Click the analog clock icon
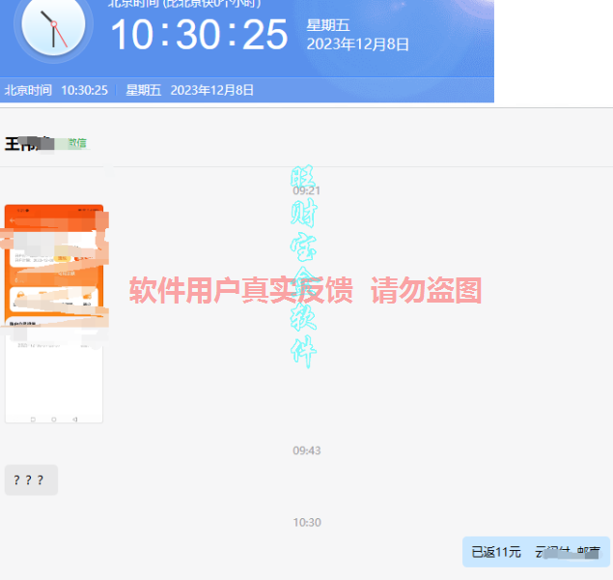613x580 pixels. click(x=53, y=26)
